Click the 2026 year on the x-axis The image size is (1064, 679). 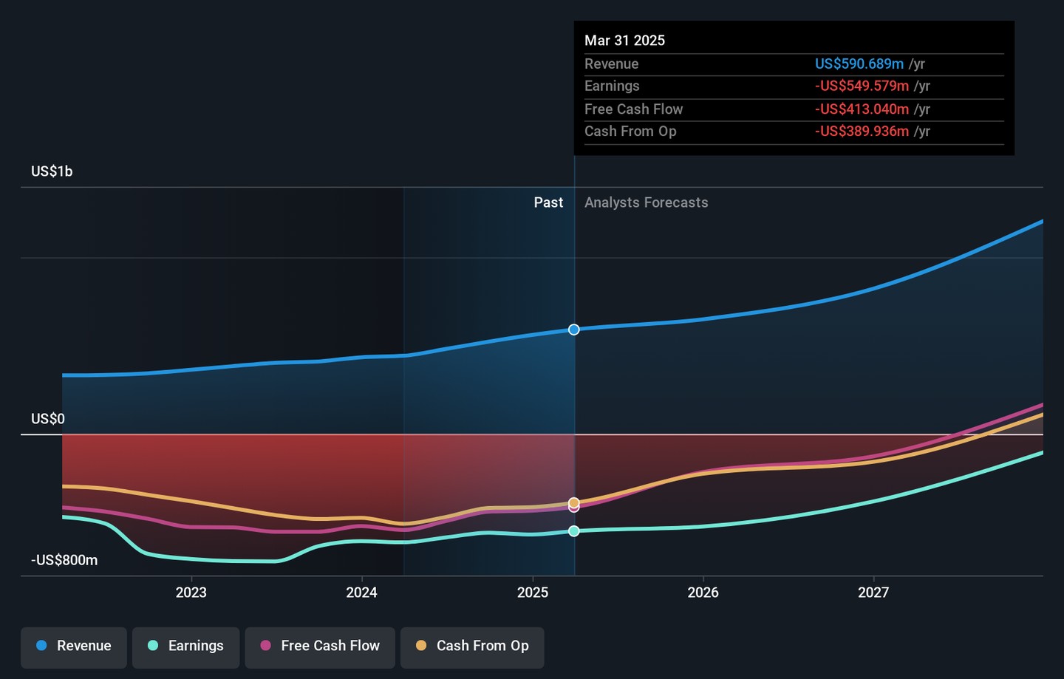point(703,593)
